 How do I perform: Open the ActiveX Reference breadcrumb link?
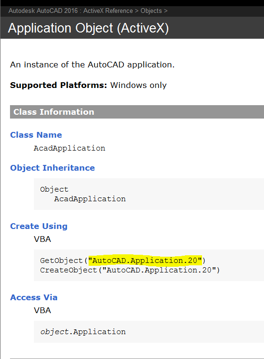108,11
